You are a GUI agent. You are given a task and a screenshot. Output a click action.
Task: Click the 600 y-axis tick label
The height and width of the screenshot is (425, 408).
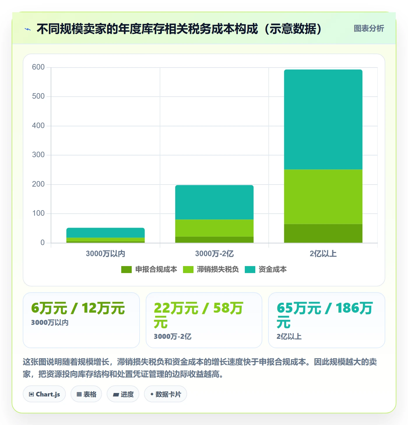[38, 67]
